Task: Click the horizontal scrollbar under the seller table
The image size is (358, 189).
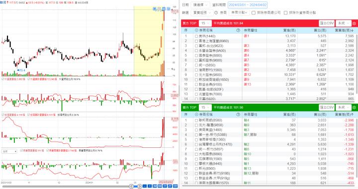Action: tap(268, 186)
